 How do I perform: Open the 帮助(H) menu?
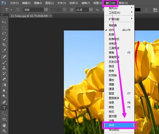point(123,3)
